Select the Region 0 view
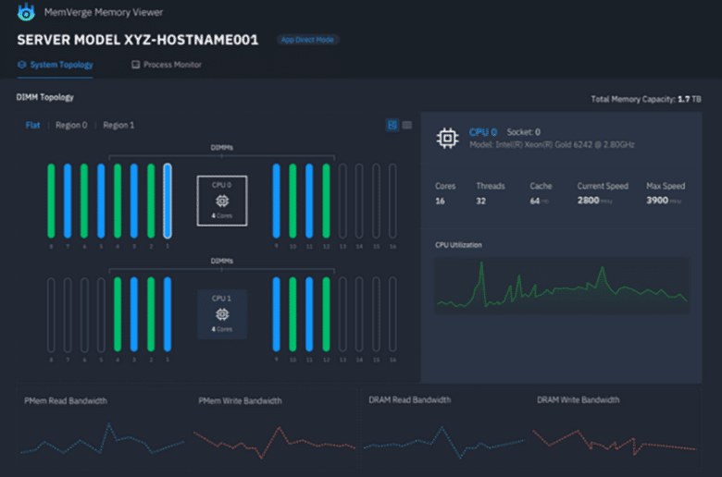722x477 pixels. (71, 125)
